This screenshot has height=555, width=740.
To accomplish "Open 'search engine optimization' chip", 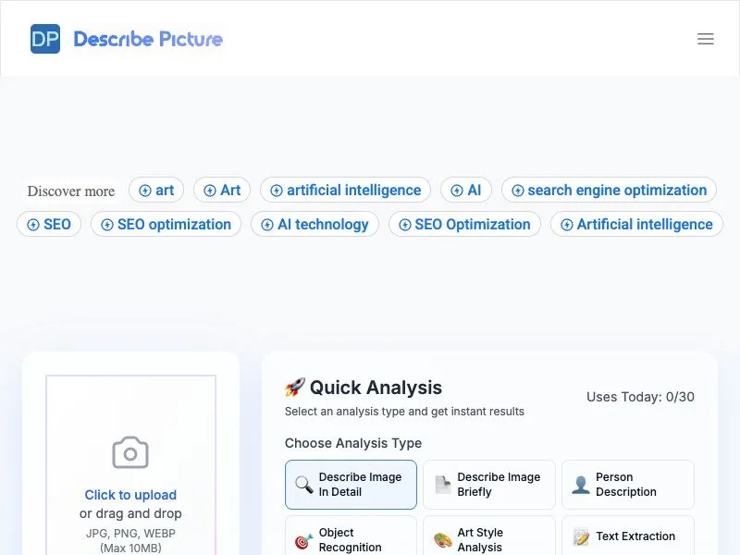I will (609, 191).
